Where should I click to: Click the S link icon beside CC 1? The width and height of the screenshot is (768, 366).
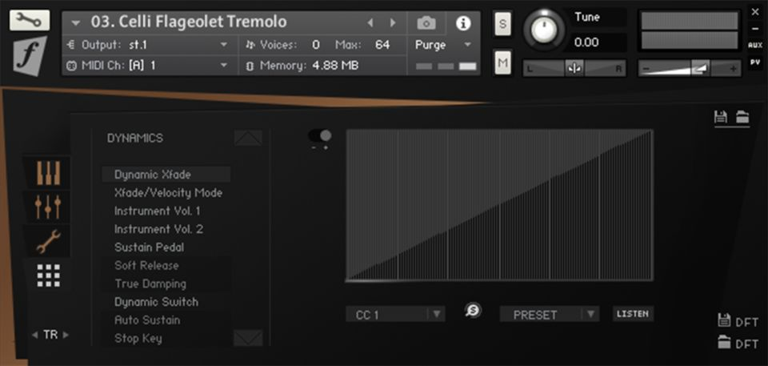[x=473, y=312]
